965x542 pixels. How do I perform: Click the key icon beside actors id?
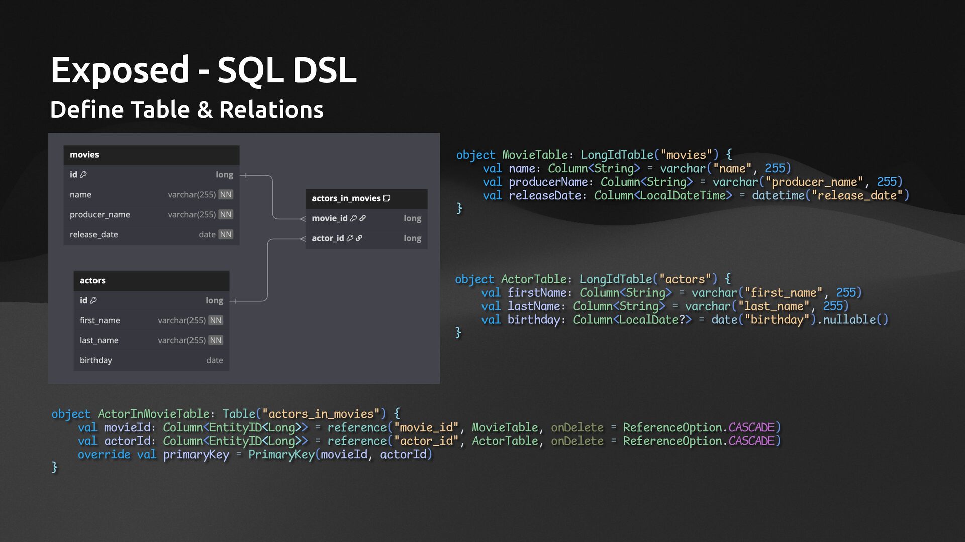pos(93,300)
